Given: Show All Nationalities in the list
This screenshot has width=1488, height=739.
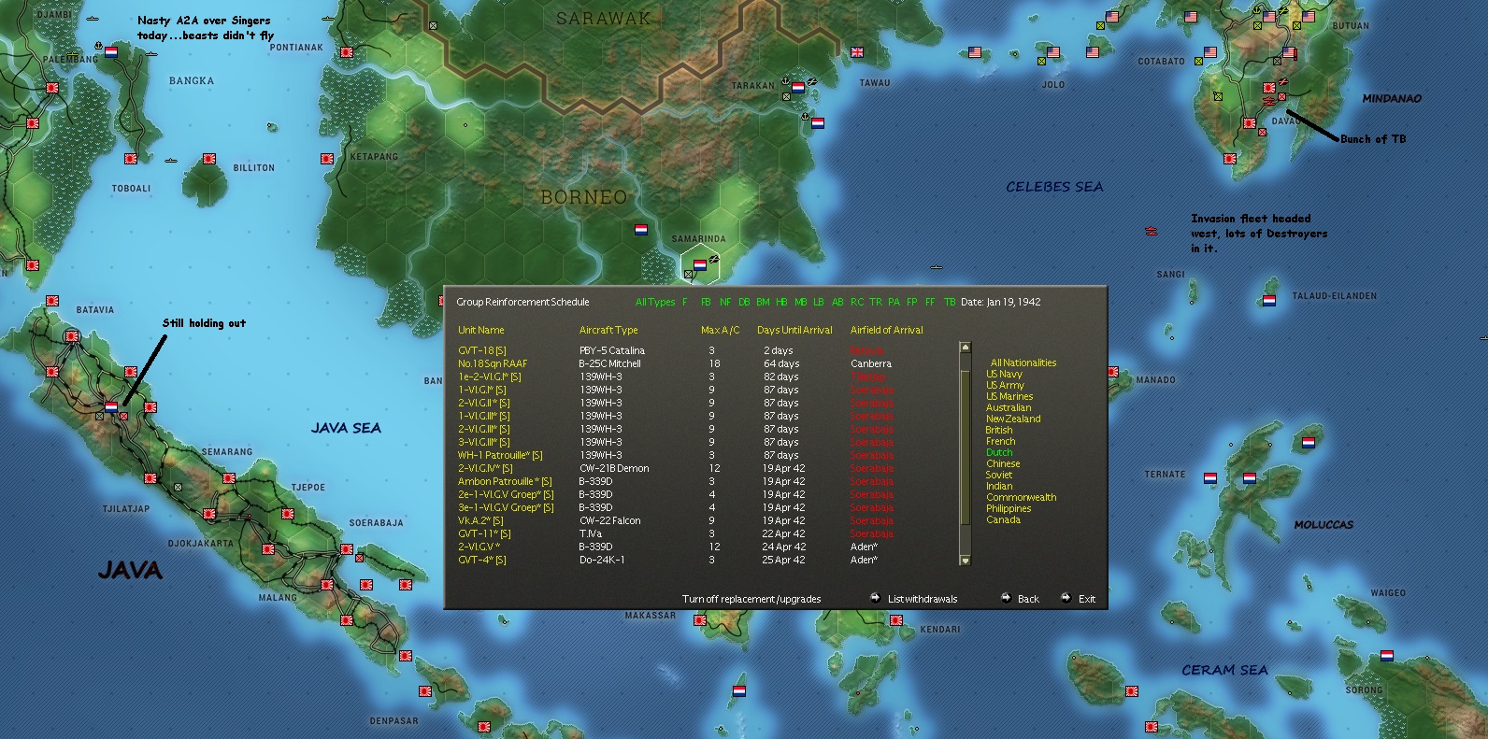Looking at the screenshot, I should pyautogui.click(x=1023, y=362).
